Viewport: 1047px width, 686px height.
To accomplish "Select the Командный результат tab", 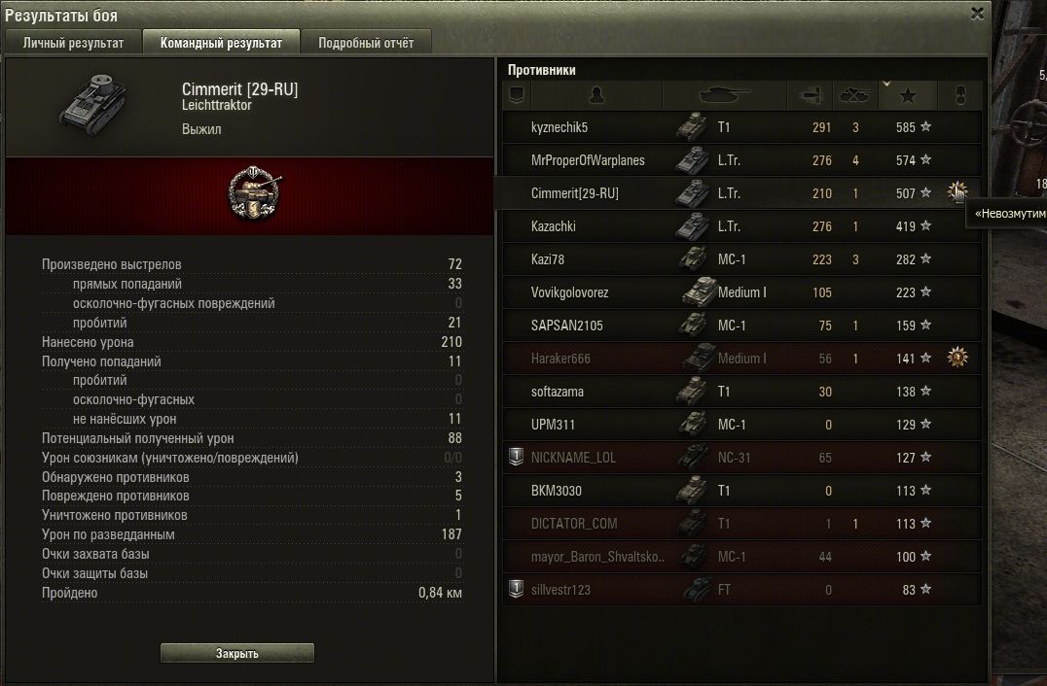I will [x=221, y=43].
